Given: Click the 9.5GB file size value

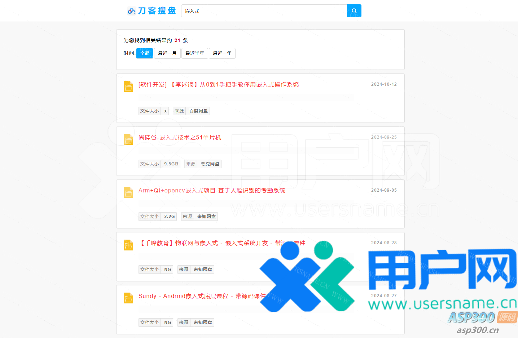Looking at the screenshot, I should tap(171, 164).
